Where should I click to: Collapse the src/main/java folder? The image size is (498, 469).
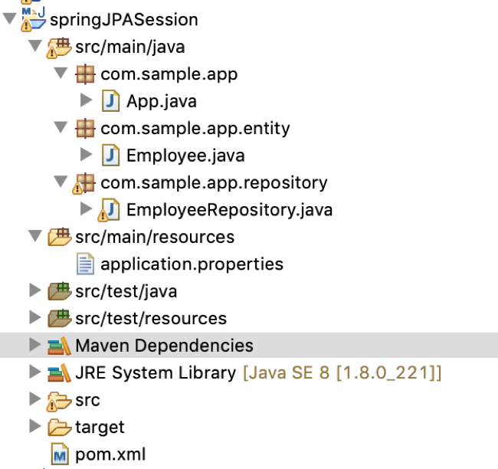35,46
